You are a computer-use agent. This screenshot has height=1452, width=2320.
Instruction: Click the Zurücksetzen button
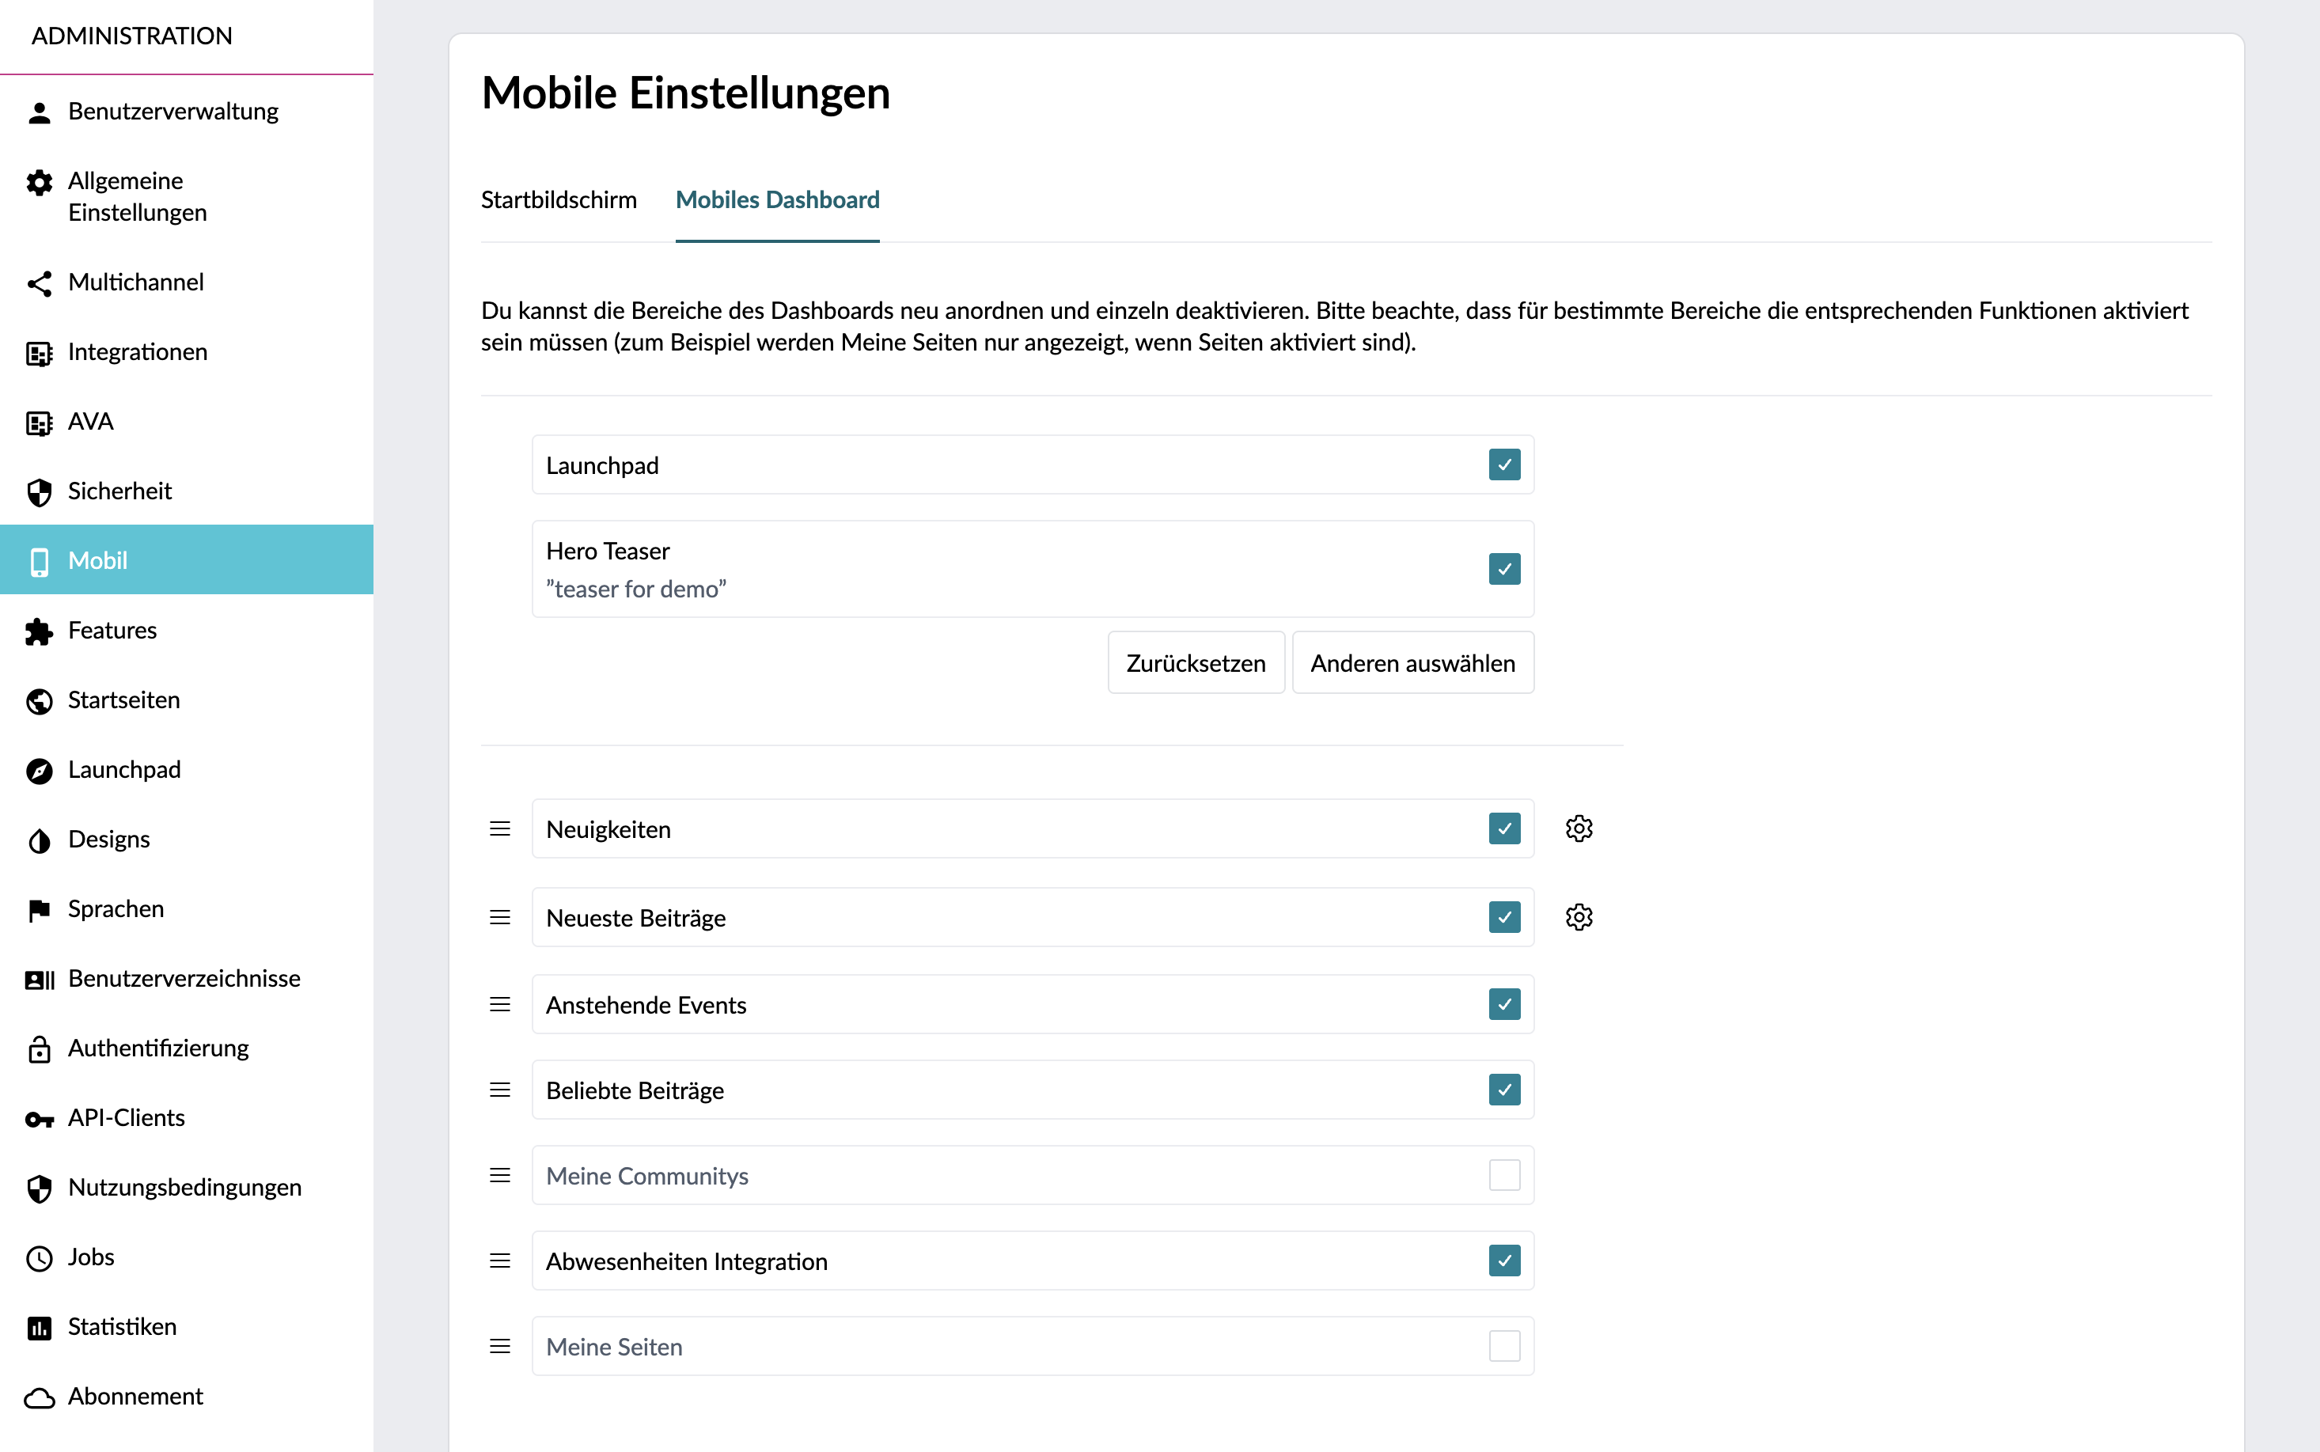(x=1196, y=662)
